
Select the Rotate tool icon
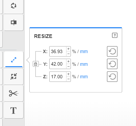pyautogui.click(x=14, y=6)
